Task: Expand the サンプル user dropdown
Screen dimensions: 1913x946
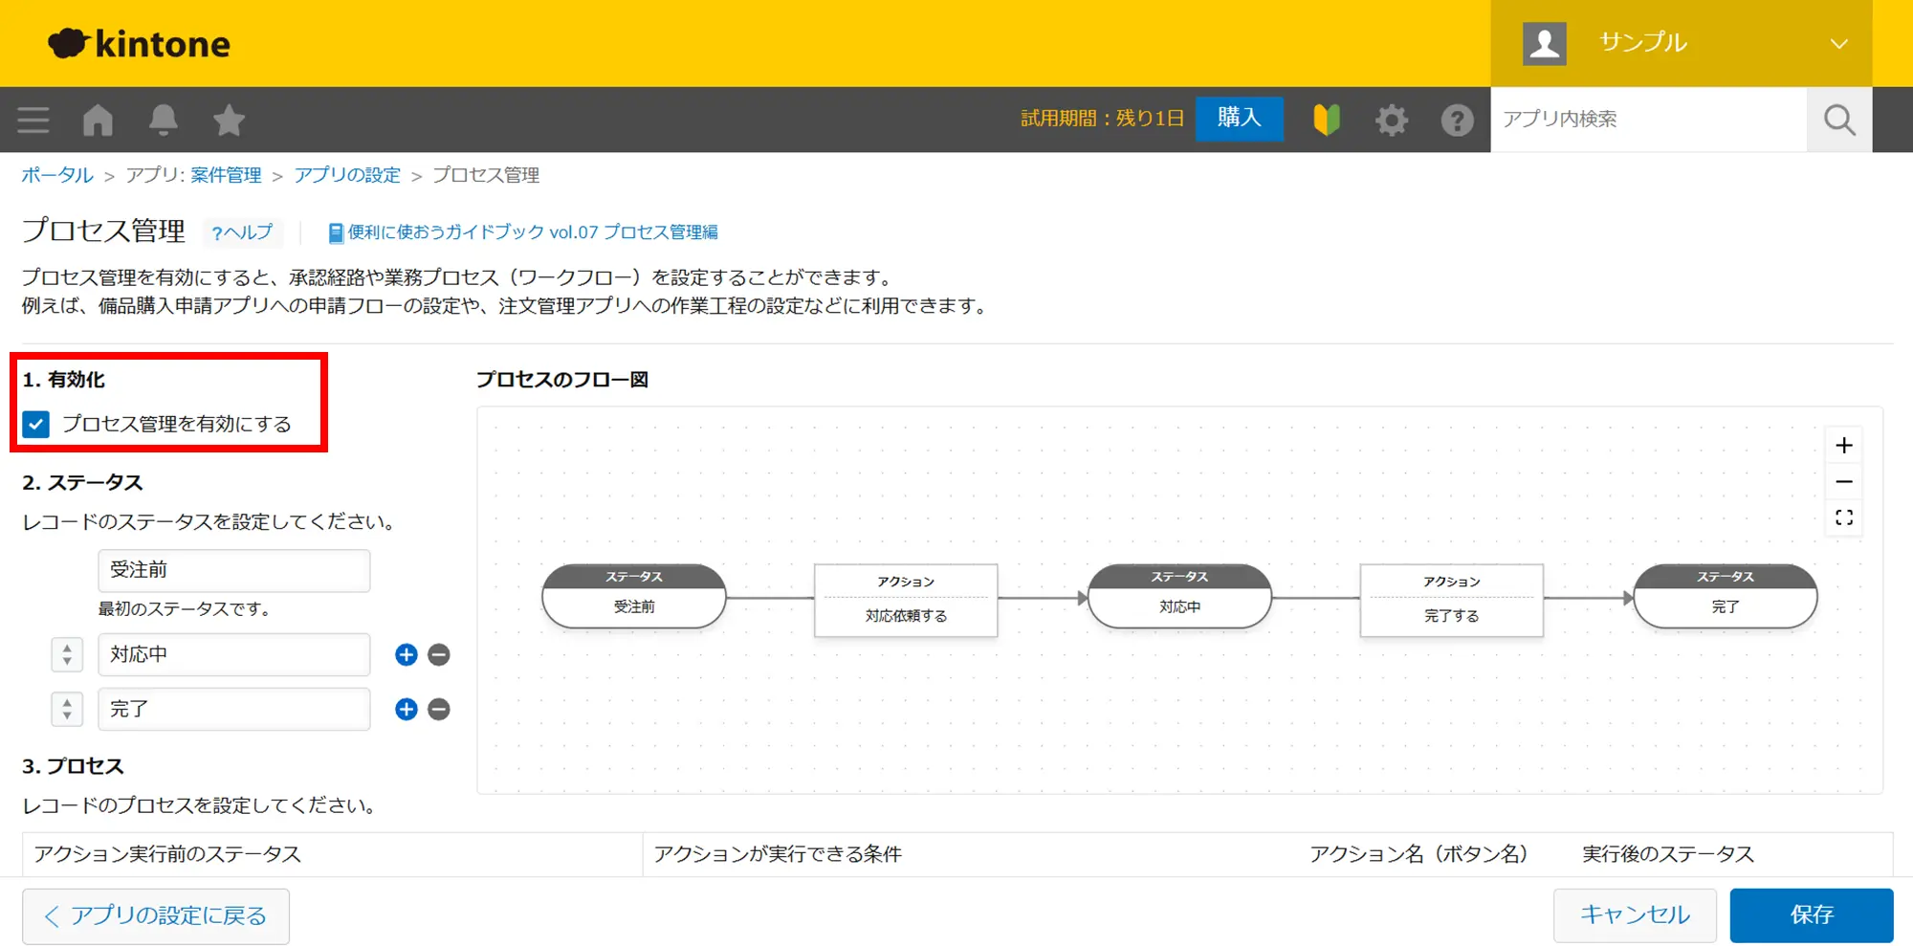Action: [1837, 44]
